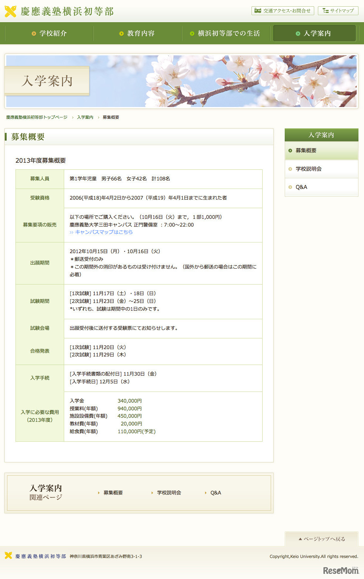Open 交通アクセス・お問合せ page

(x=283, y=11)
